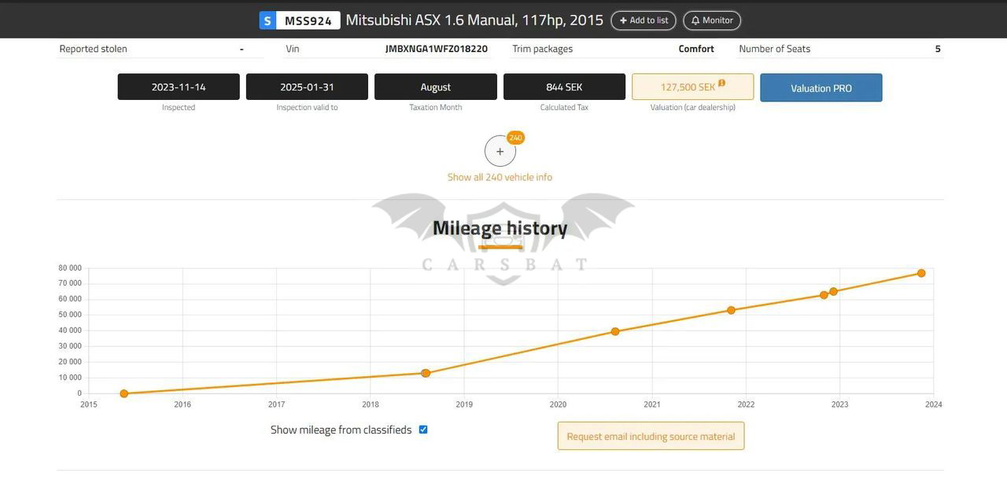Click the August taxation month box

pos(435,87)
